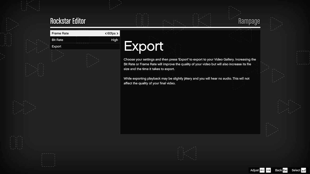Click the Adjust label in the bottom bar
Screen dimensions: 310x174
pyautogui.click(x=254, y=170)
